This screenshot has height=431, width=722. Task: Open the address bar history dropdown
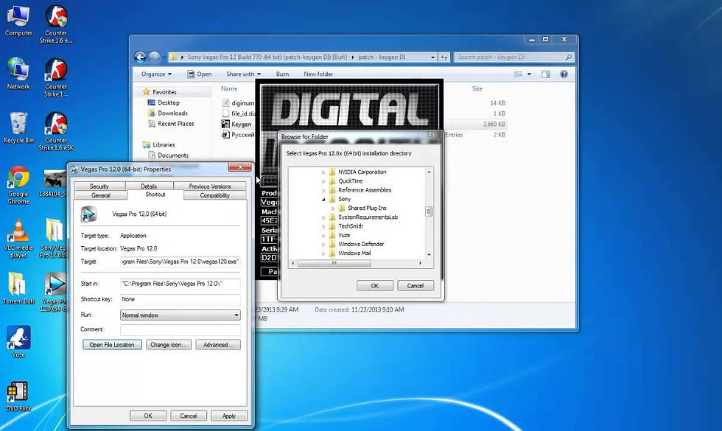(x=433, y=57)
